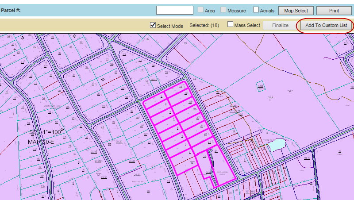Open the Map Select tool

(296, 10)
